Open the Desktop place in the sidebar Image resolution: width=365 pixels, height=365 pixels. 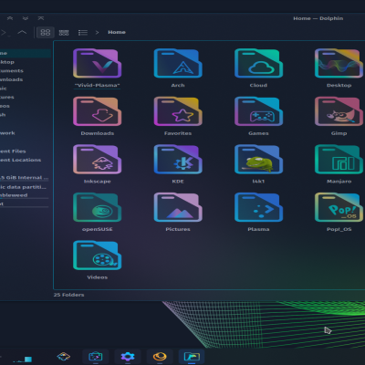26,62
